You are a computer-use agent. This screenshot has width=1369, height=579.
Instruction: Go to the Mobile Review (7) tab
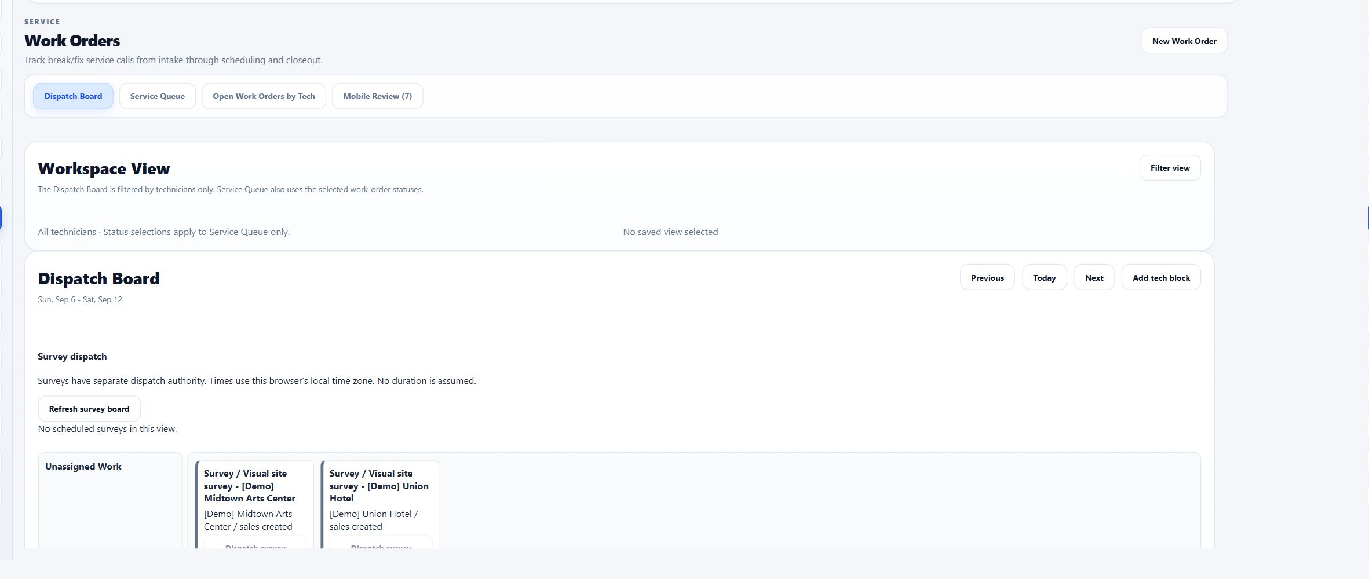click(x=377, y=96)
